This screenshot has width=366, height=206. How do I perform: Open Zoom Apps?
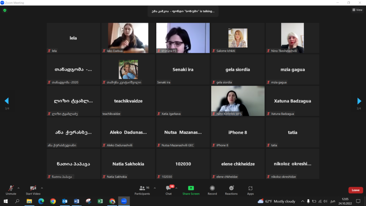(x=250, y=190)
